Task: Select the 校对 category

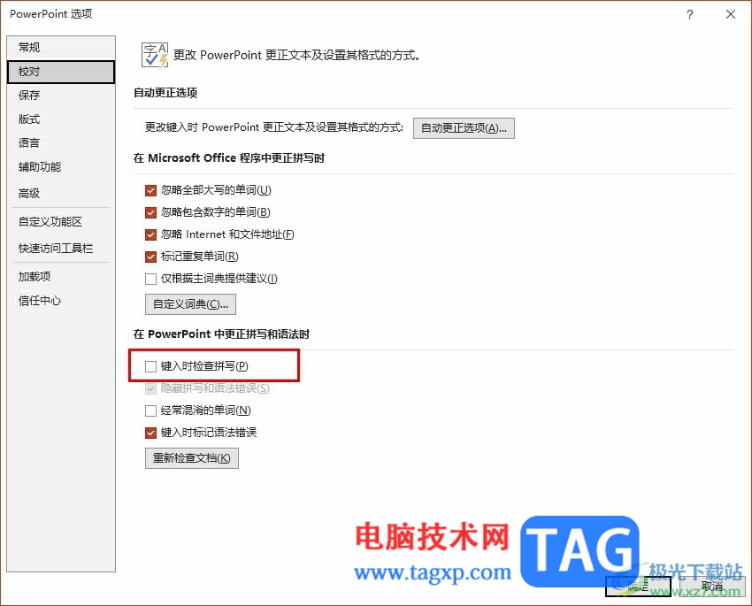Action: coord(61,72)
